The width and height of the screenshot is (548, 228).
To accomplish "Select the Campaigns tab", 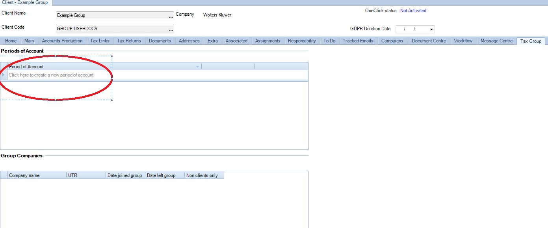I will click(392, 41).
